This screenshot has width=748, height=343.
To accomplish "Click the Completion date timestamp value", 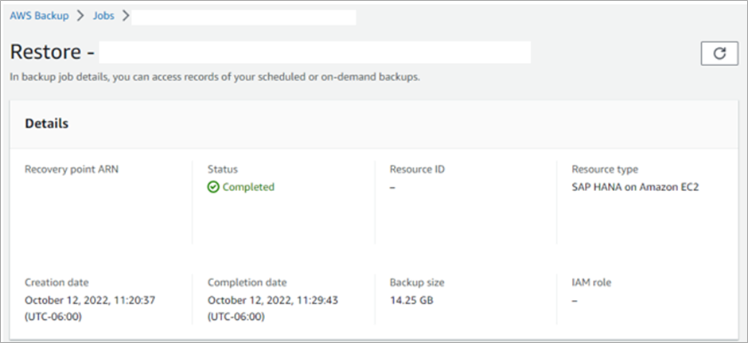I will pyautogui.click(x=273, y=308).
